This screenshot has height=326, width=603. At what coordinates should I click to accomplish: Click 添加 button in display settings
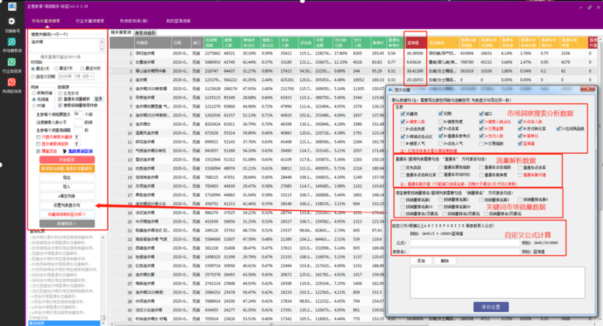tap(421, 261)
